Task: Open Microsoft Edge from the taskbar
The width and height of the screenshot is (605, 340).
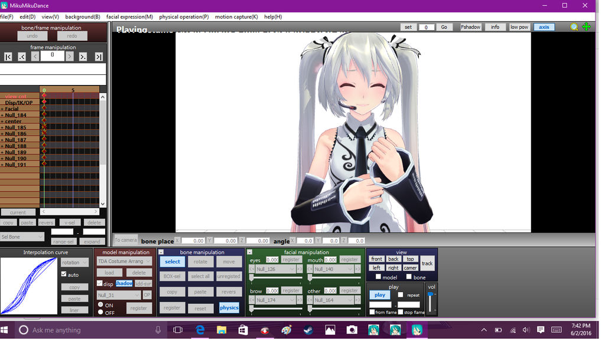Action: pyautogui.click(x=200, y=330)
